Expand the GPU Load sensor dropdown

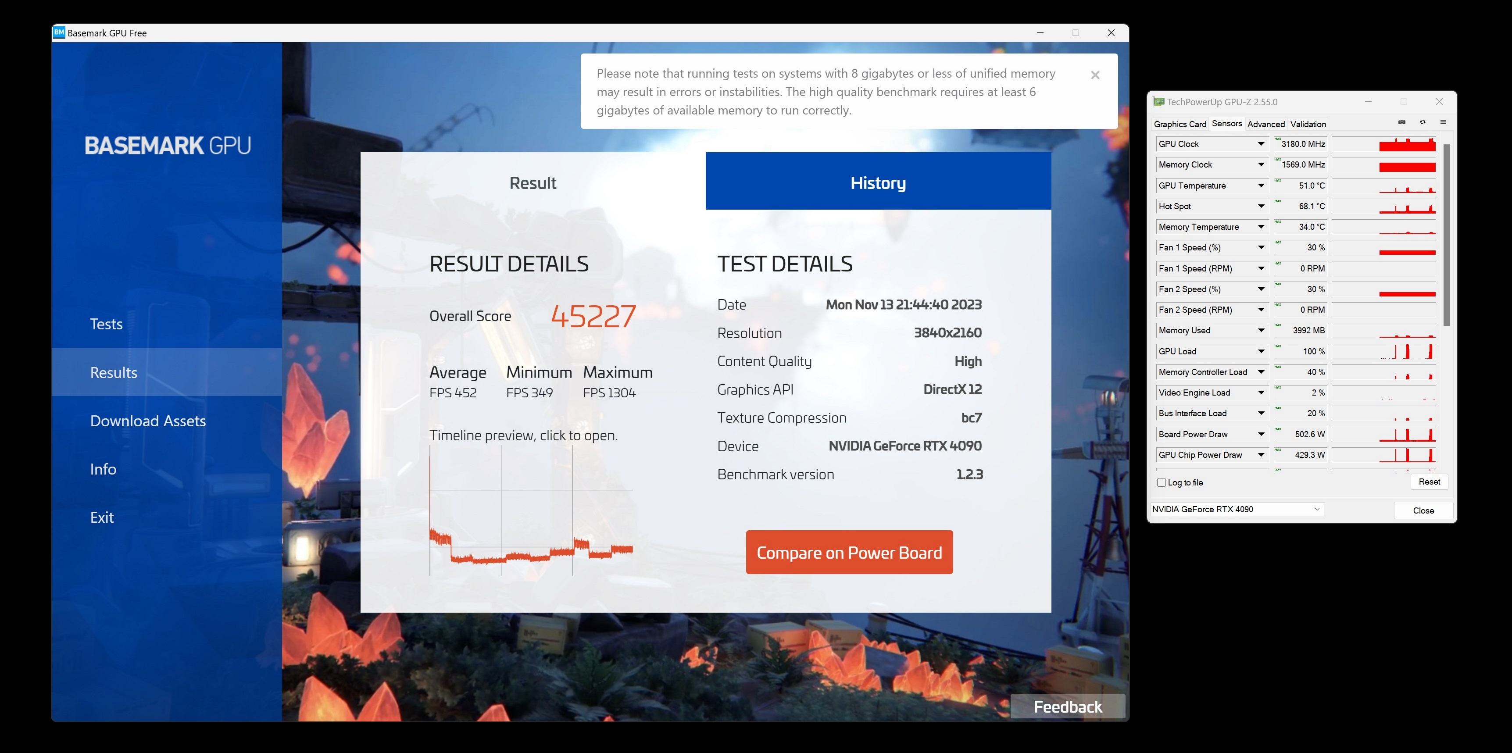[1261, 351]
